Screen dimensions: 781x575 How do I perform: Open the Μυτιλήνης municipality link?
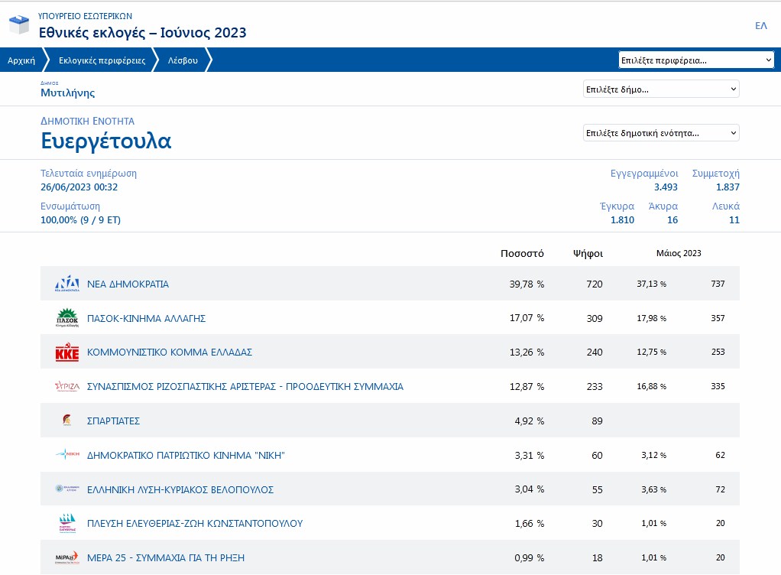click(67, 93)
